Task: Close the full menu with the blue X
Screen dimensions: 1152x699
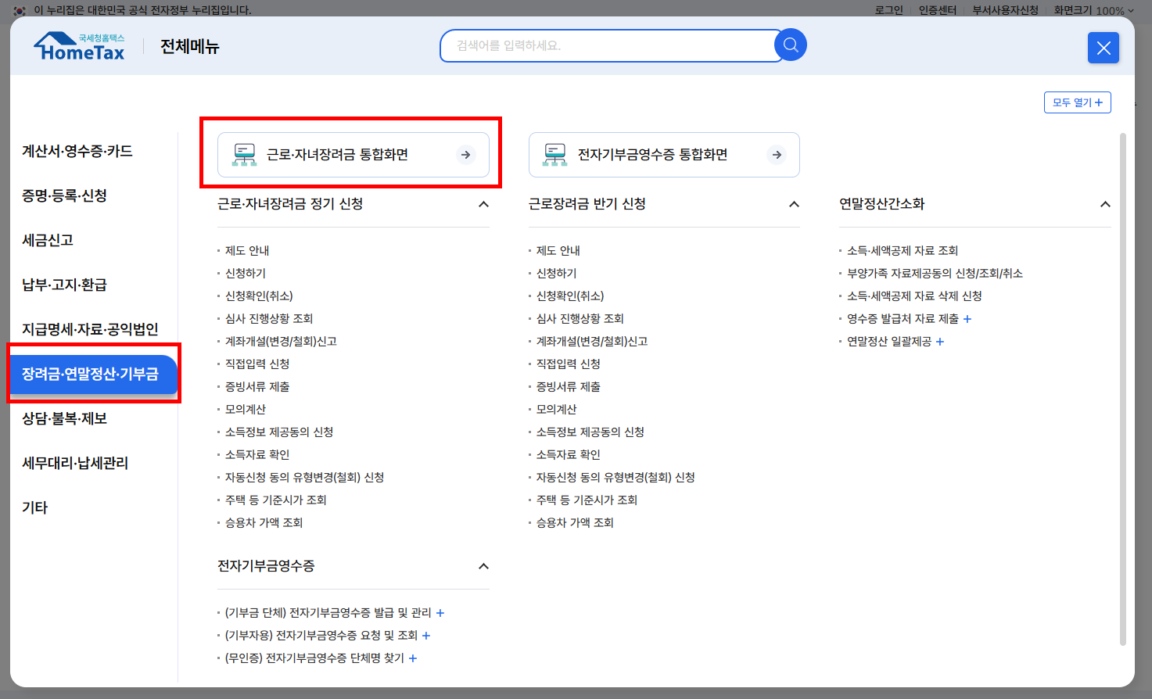Action: coord(1103,48)
